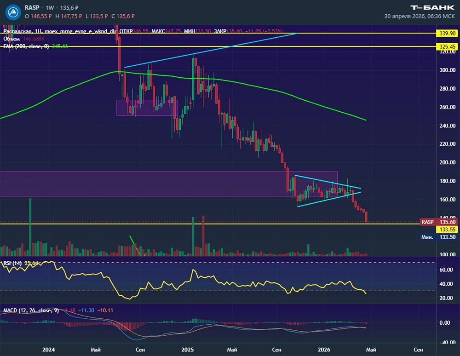The width and height of the screenshot is (460, 356).
Task: Click the Мин. 133.50 price label
Action: 438,237
